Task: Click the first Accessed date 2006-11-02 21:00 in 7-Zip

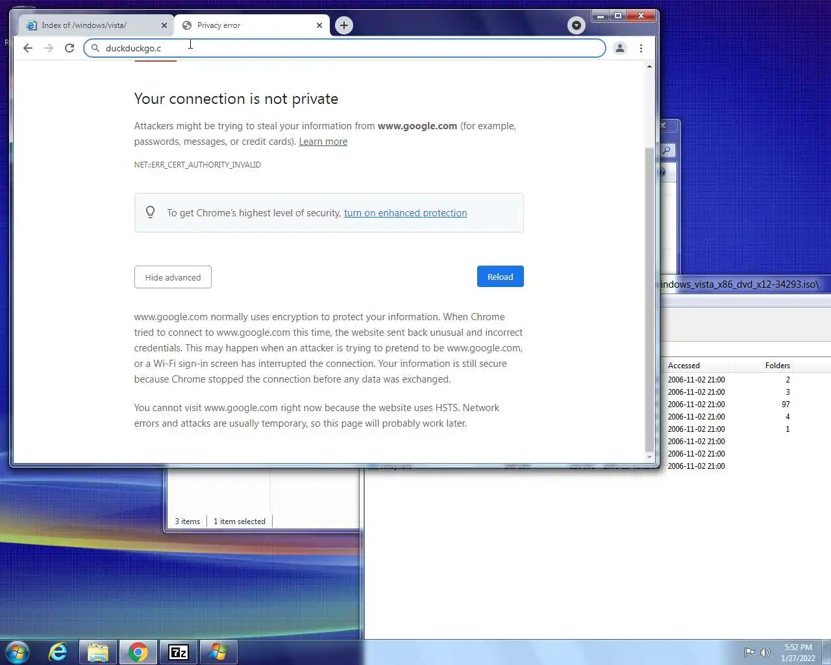Action: 696,380
